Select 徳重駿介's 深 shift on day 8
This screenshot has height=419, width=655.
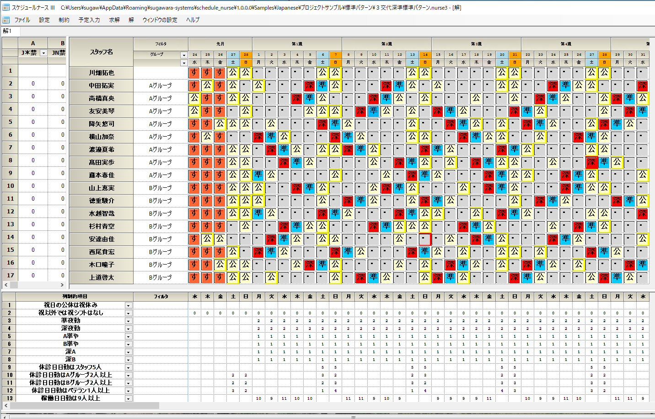point(348,201)
